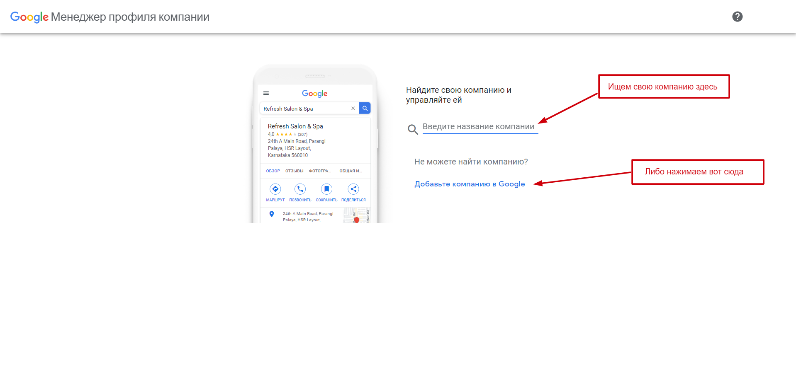Tap the hamburger menu in the phone mockup
This screenshot has width=796, height=389.
coord(266,93)
